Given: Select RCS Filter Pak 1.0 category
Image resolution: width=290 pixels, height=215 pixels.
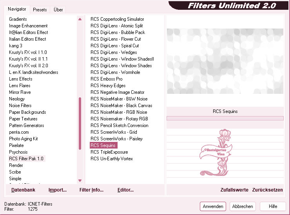Looking at the screenshot, I should [26, 159].
